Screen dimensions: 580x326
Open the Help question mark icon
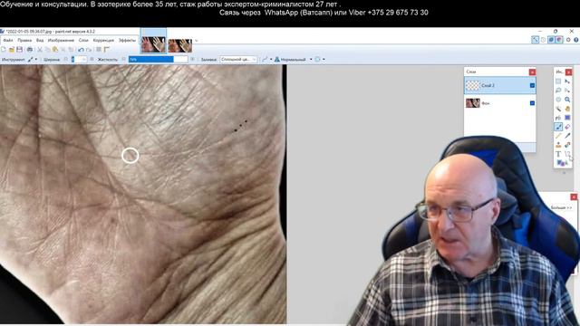(x=576, y=40)
